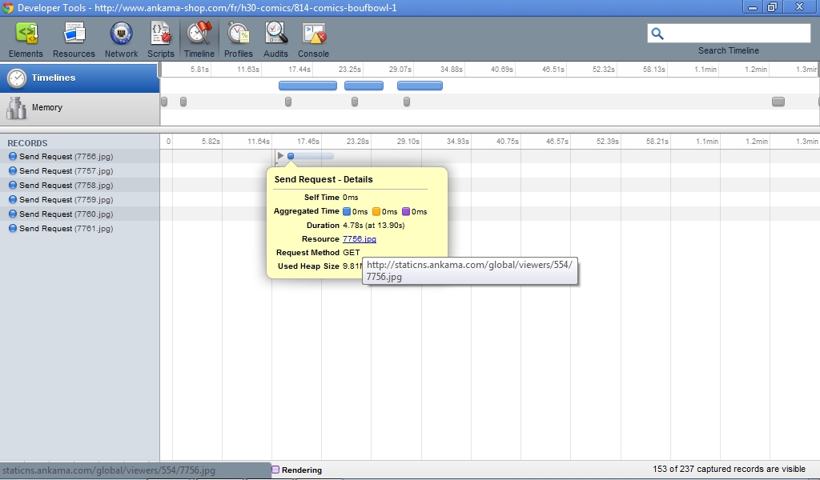This screenshot has height=480, width=820.
Task: Open the Profiles panel
Action: pyautogui.click(x=238, y=39)
